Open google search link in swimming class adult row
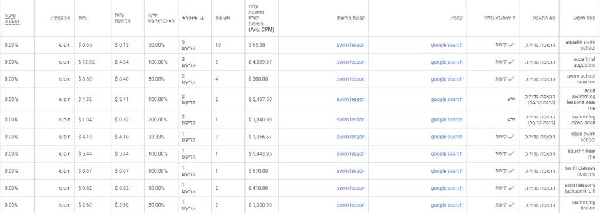 coord(446,120)
